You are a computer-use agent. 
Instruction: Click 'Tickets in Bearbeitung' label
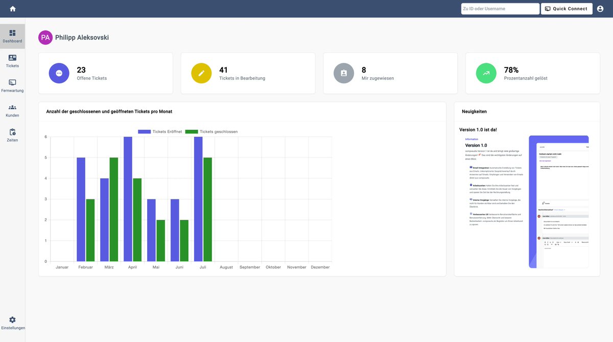tap(242, 78)
